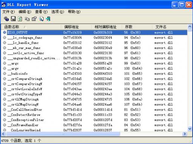Open the advanced options gears toolbar icon

6,19
